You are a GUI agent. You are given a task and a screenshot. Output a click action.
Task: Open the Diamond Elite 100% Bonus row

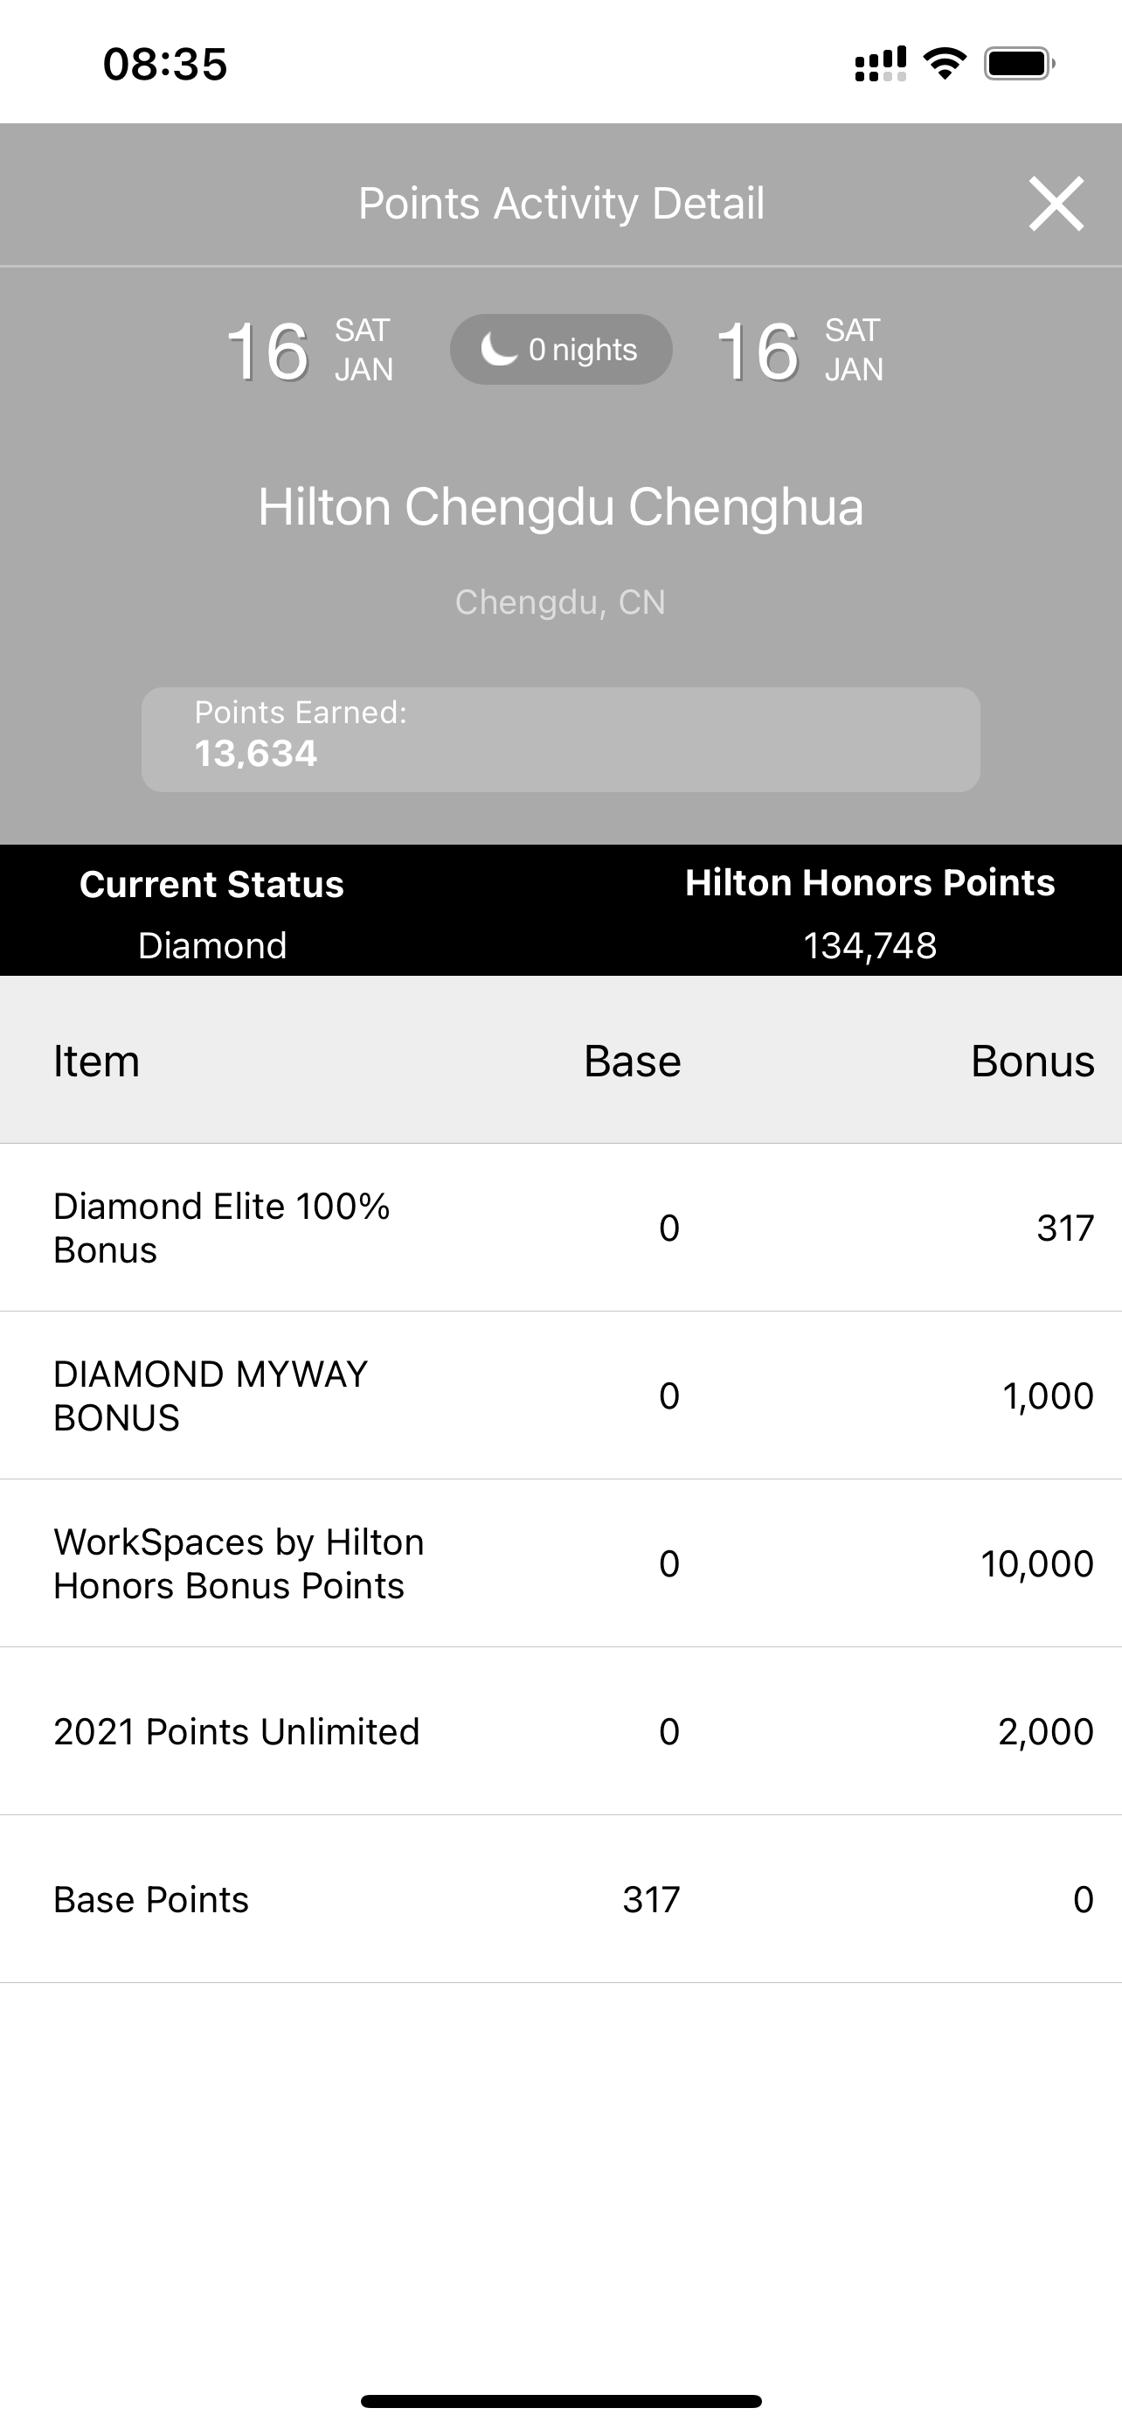[x=560, y=1228]
